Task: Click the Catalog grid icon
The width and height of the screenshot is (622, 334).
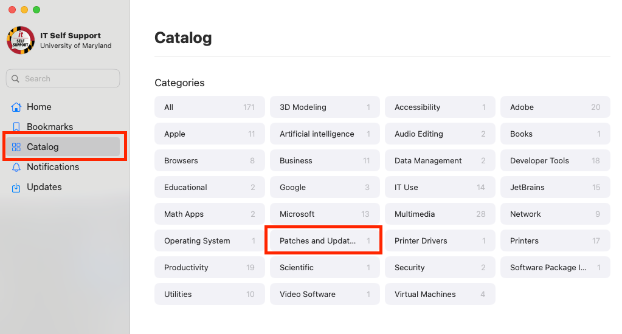Action: pyautogui.click(x=16, y=147)
